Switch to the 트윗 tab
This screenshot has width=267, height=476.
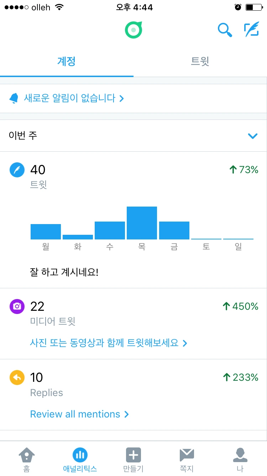point(200,61)
